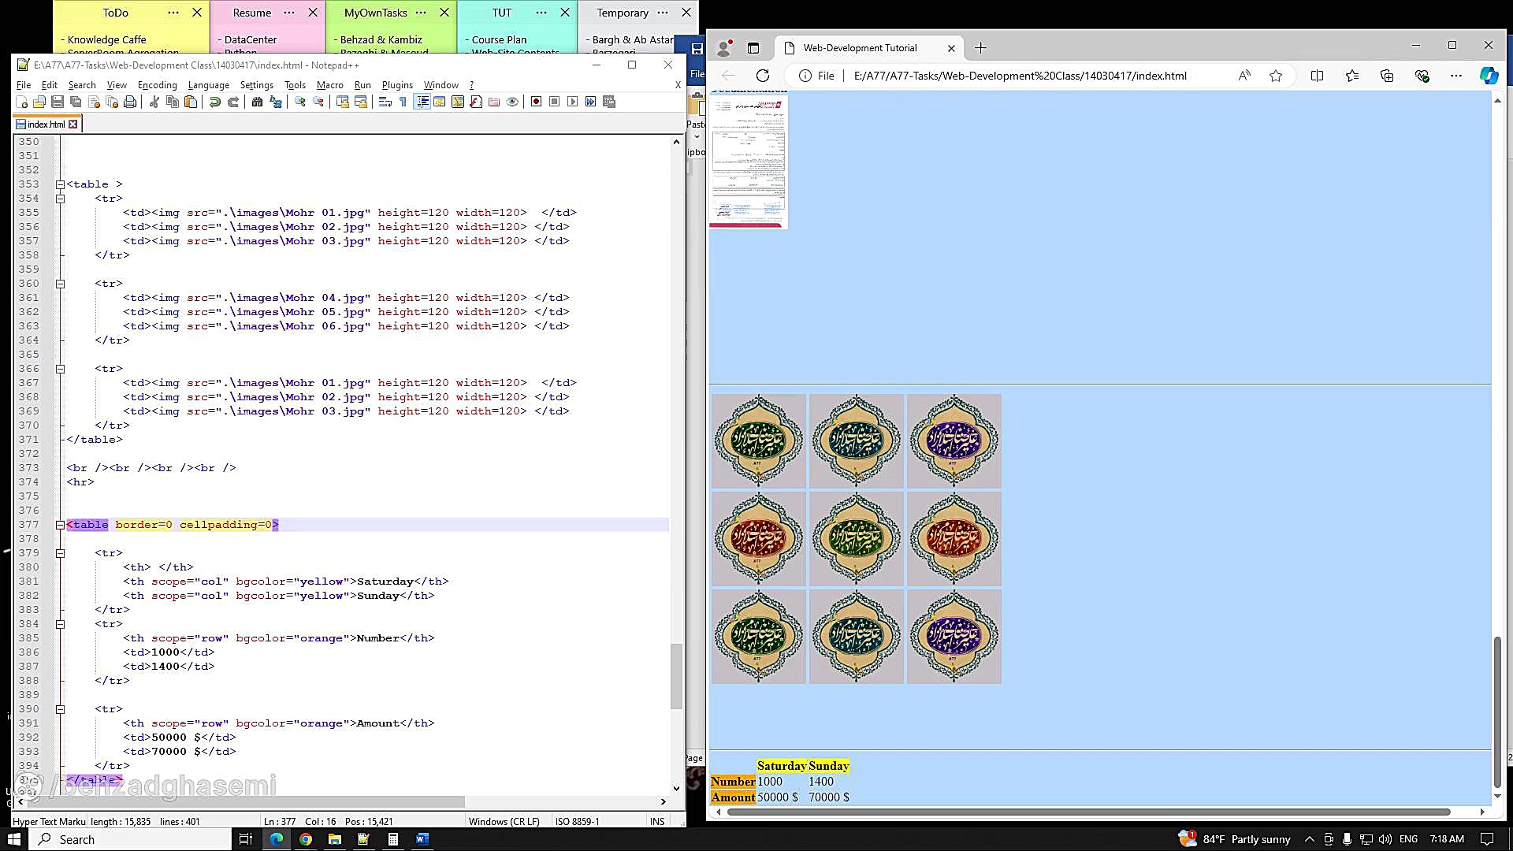Open Word from the taskbar
The height and width of the screenshot is (851, 1513).
(422, 839)
